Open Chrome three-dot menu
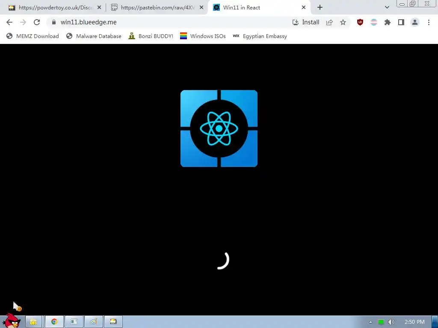Screen dimensions: 438x328 point(429,22)
